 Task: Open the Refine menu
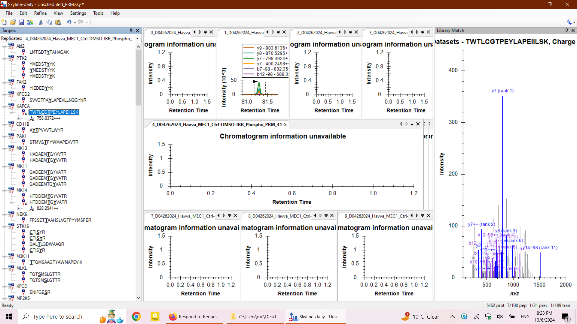point(40,13)
